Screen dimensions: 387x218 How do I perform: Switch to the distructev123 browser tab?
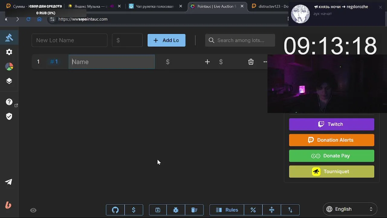click(x=270, y=6)
